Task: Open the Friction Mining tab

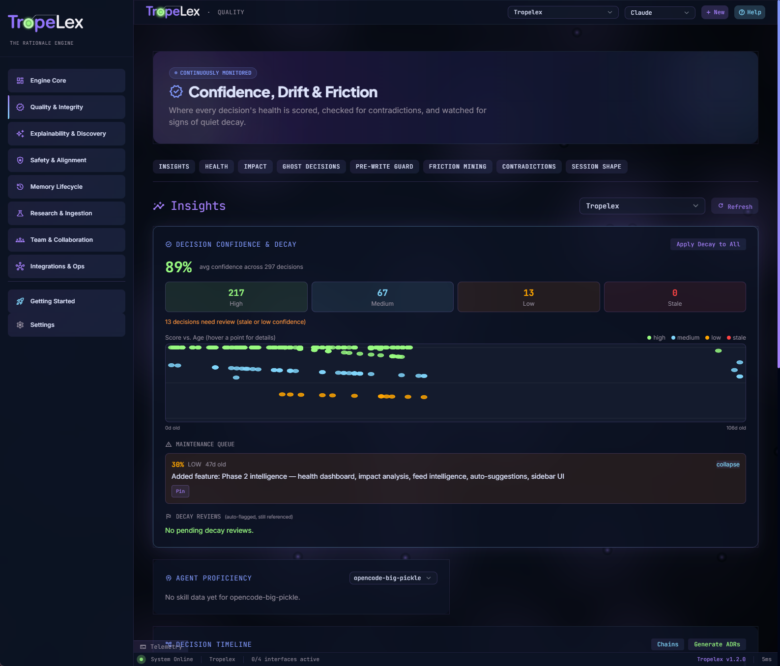Action: click(458, 167)
